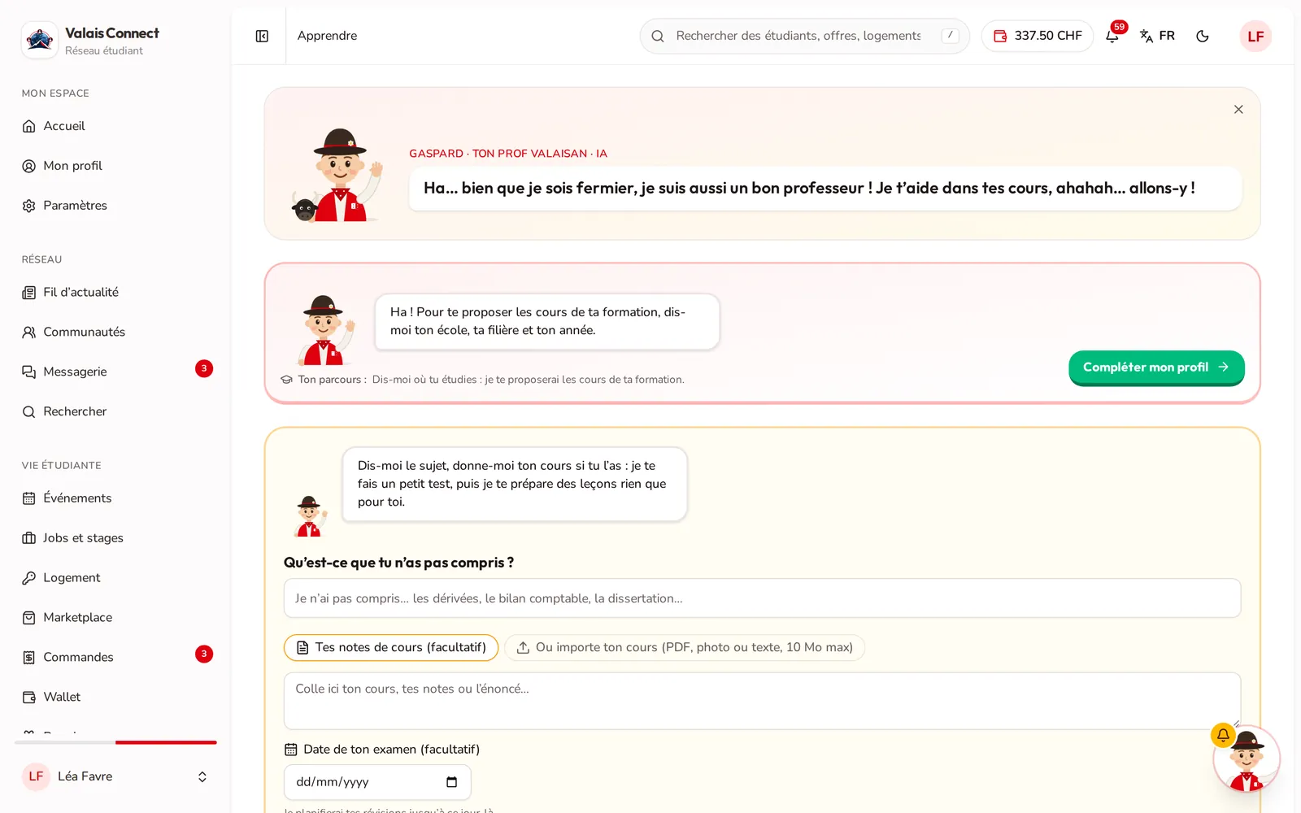Viewport: 1301px width, 813px height.
Task: Click the course notes text area
Action: coord(762,701)
